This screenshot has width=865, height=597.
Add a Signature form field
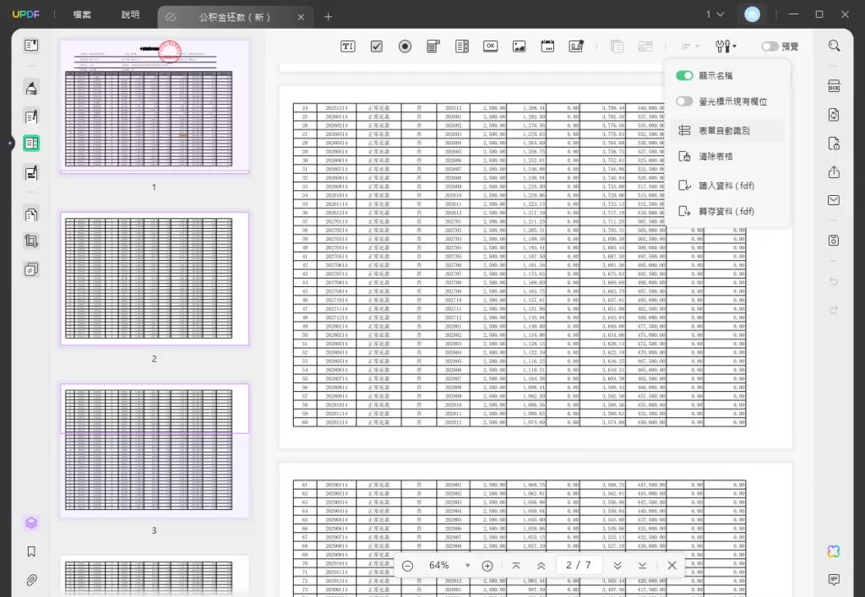[576, 46]
